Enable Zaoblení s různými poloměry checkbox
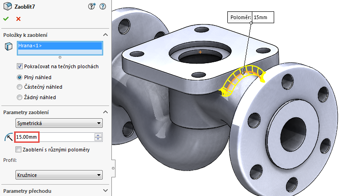This screenshot has width=341, height=196. point(19,150)
